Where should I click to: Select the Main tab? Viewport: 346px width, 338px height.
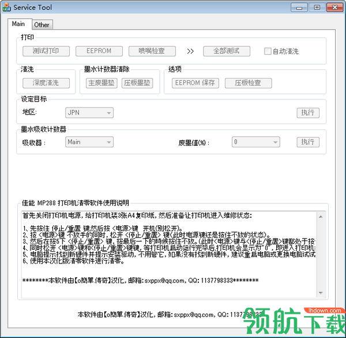18,24
